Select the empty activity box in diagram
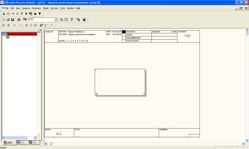 [x=120, y=82]
